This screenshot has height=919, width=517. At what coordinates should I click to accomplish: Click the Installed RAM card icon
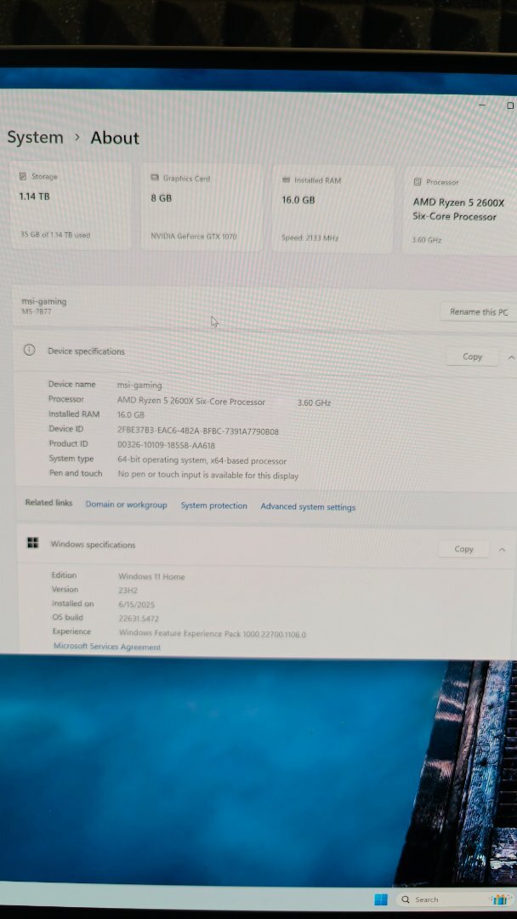coord(286,180)
